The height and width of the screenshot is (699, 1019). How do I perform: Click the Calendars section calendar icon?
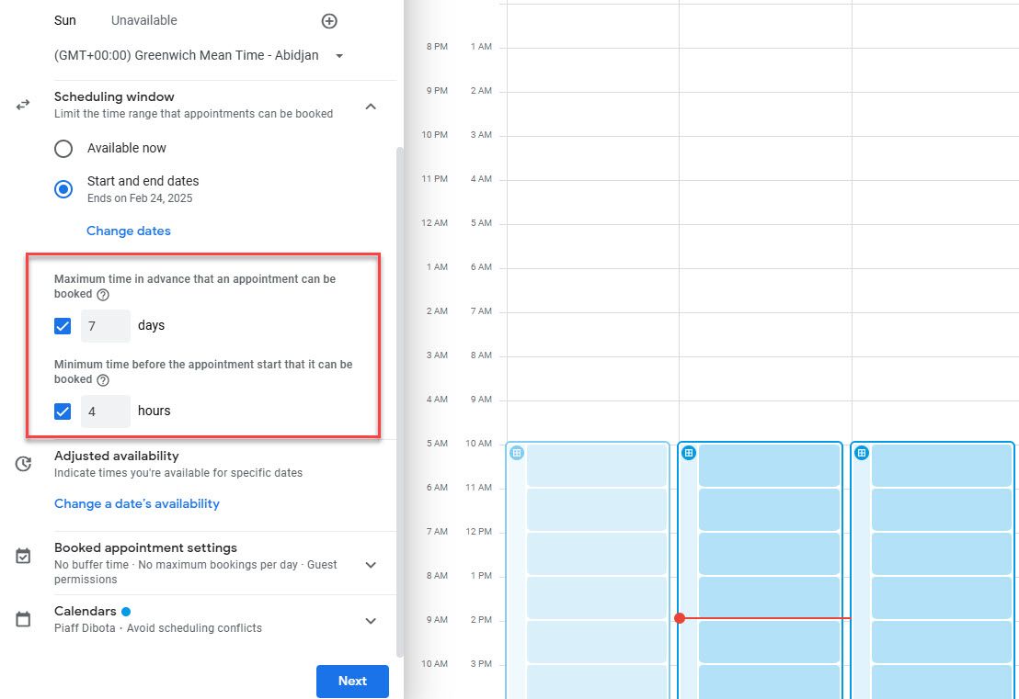coord(24,619)
